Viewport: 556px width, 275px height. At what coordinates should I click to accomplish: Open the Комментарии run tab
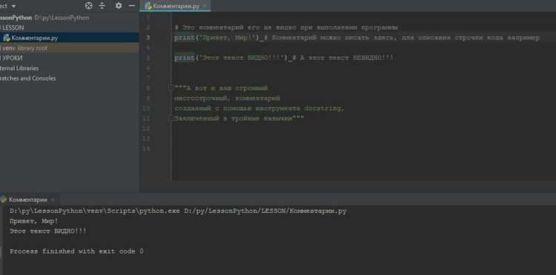point(28,200)
